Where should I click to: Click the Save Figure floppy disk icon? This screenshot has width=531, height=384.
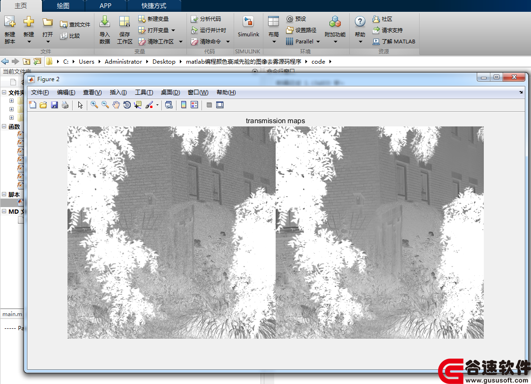click(54, 105)
